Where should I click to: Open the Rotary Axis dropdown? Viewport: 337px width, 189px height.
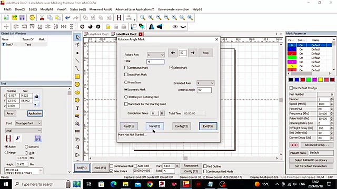pyautogui.click(x=156, y=55)
